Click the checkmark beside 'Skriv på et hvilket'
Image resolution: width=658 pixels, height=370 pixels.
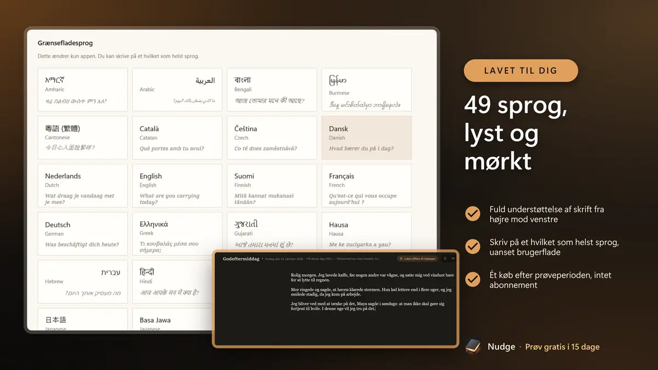pos(473,247)
